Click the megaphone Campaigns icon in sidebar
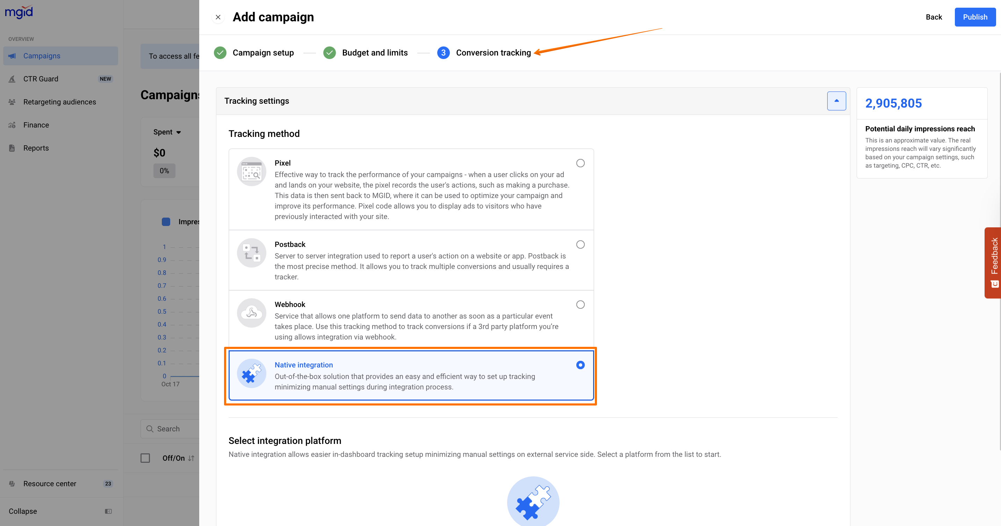This screenshot has width=1001, height=526. click(12, 56)
